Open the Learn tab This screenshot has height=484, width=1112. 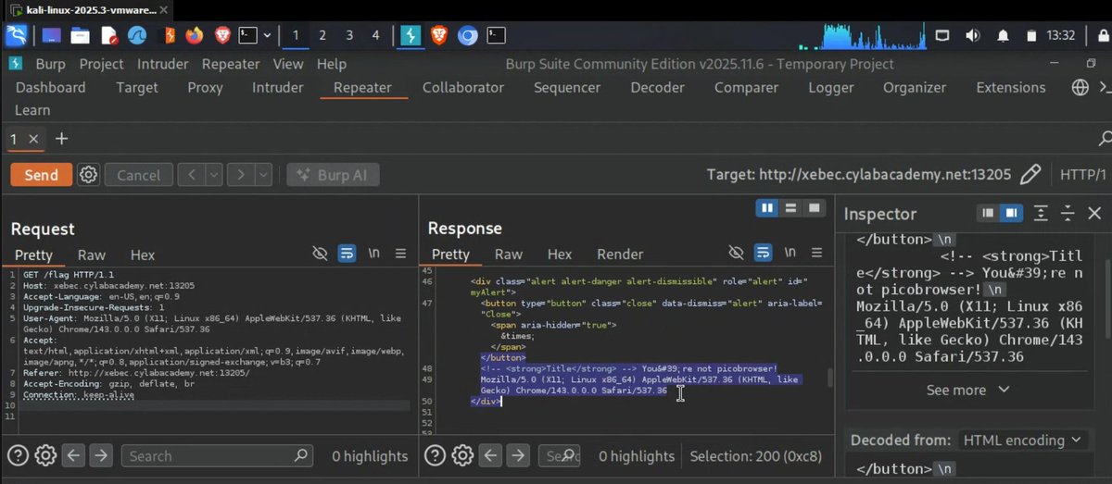point(32,110)
